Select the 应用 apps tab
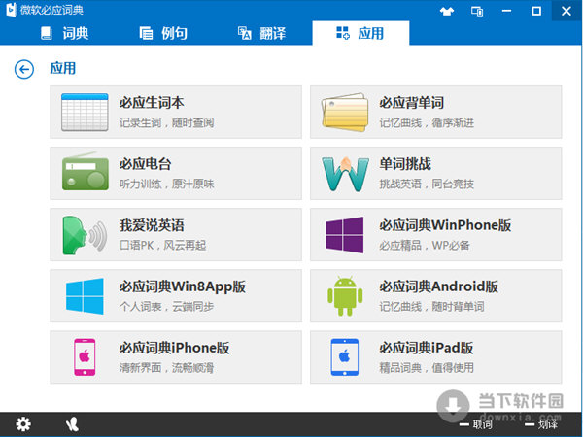This screenshot has width=583, height=437. click(360, 33)
